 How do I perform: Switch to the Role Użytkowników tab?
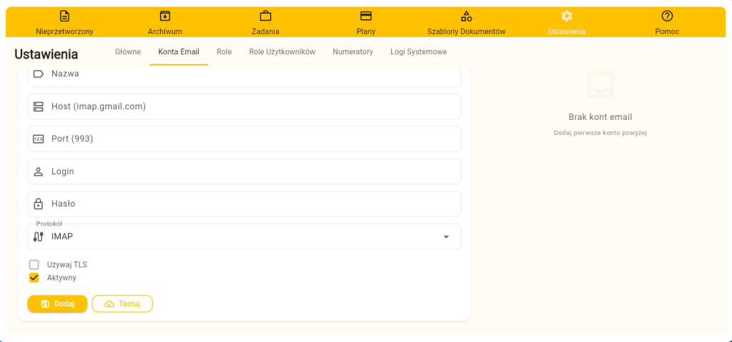(x=282, y=52)
